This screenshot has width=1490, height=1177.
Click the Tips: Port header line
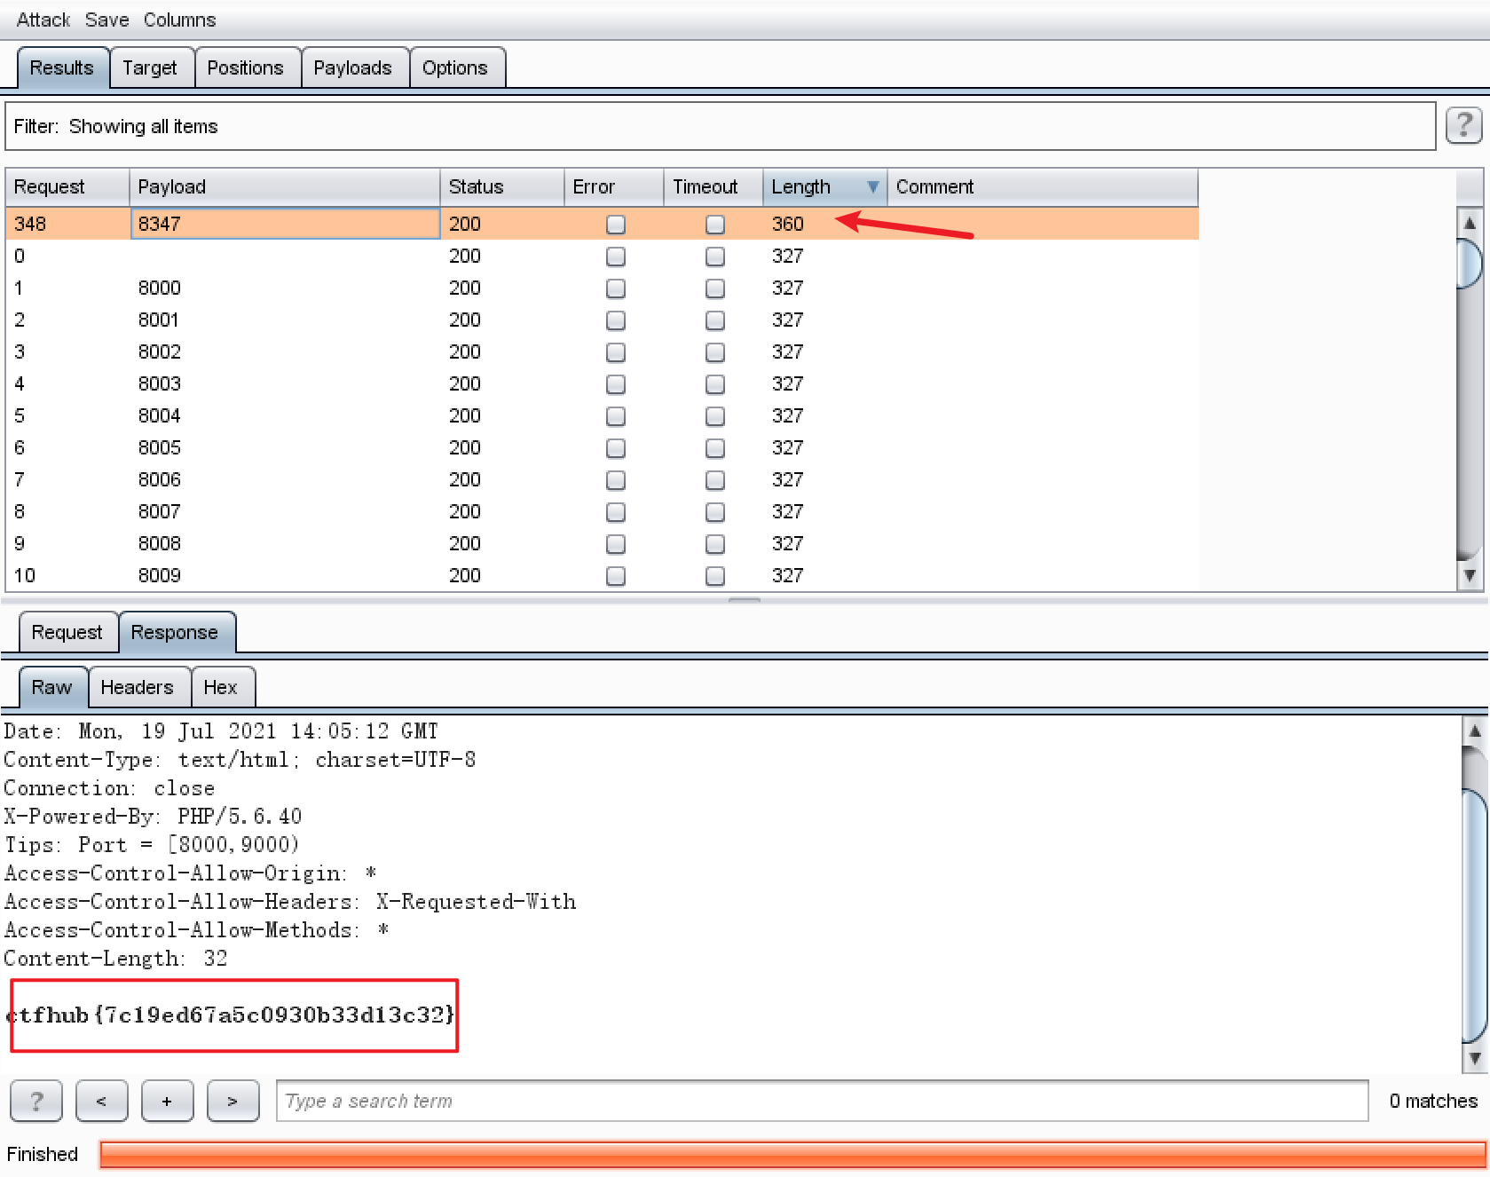click(152, 844)
